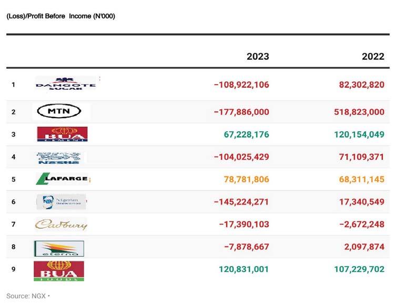Click the value -104,025,429
The height and width of the screenshot is (306, 396).
pyautogui.click(x=241, y=157)
